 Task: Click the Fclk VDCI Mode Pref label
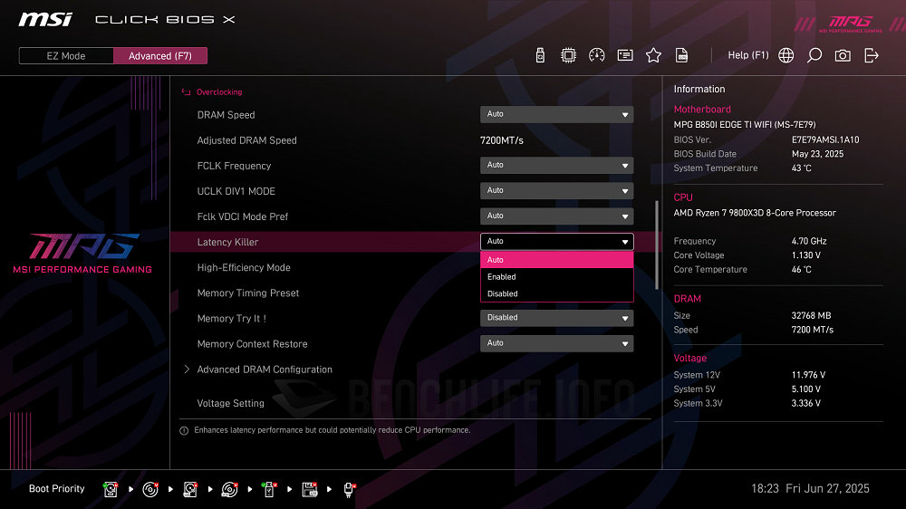pyautogui.click(x=243, y=216)
